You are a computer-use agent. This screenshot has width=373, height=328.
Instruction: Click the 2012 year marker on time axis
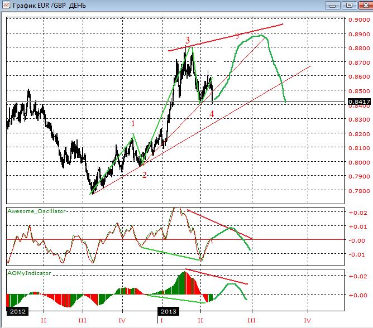18,311
